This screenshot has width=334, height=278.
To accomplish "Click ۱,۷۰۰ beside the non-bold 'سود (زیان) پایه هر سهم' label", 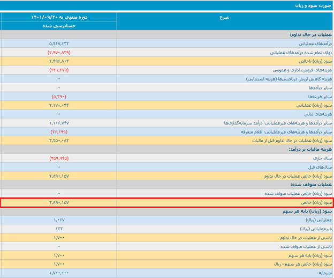I will pyautogui.click(x=59, y=255).
